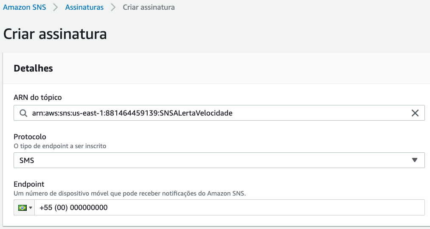Click the search icon in ARN do tópico field
Image resolution: width=430 pixels, height=229 pixels.
[x=24, y=113]
